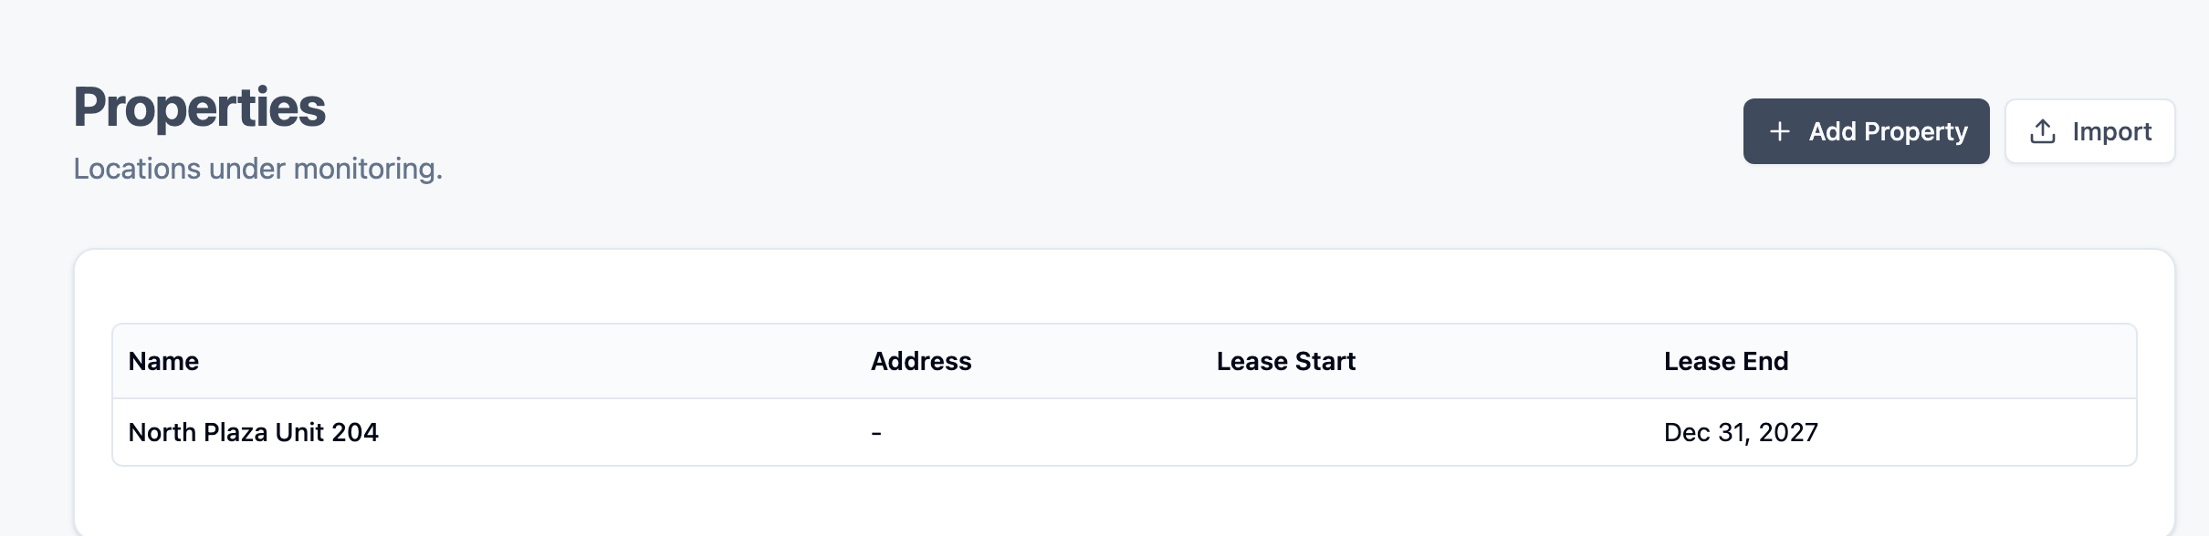Select the North Plaza Unit 204 row
The image size is (2209, 536).
pyautogui.click(x=639, y=432)
